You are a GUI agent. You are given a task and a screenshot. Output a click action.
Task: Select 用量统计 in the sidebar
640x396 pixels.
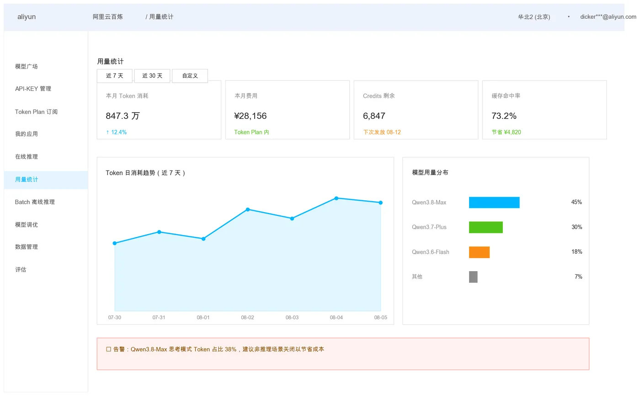pyautogui.click(x=46, y=180)
